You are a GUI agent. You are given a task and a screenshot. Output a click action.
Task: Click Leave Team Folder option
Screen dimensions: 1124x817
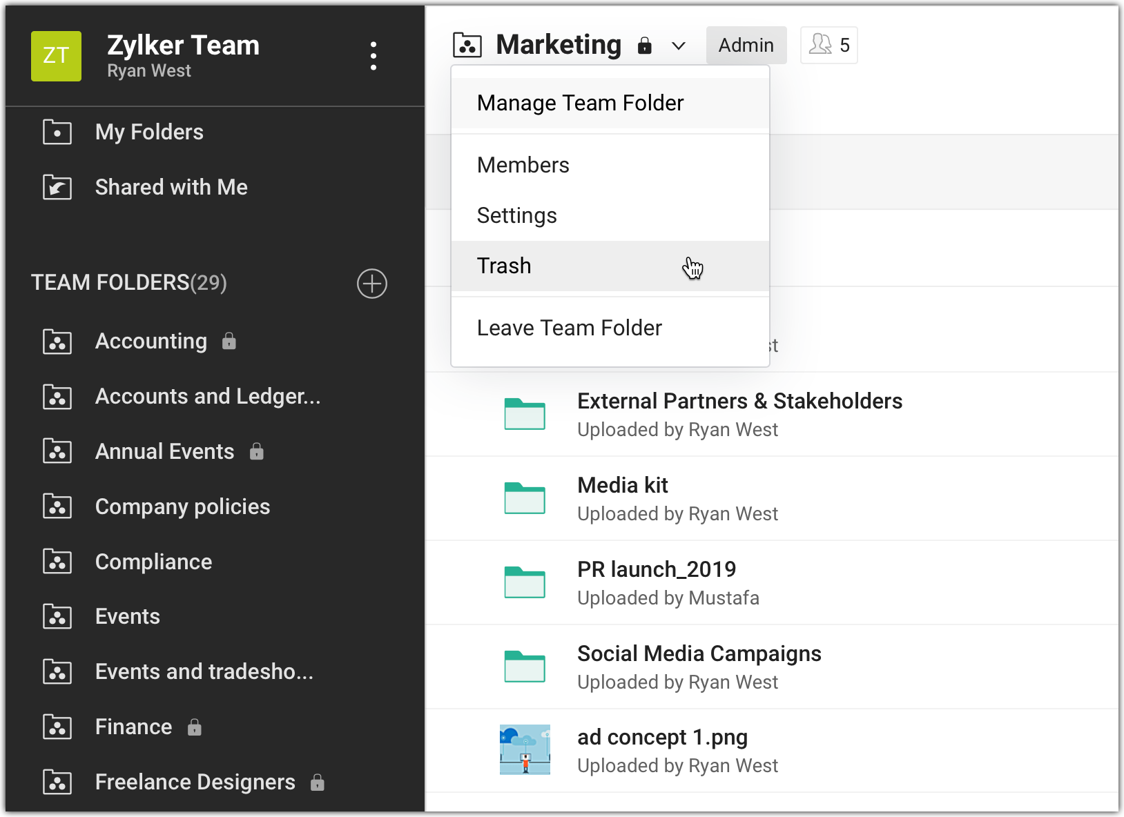pyautogui.click(x=569, y=328)
